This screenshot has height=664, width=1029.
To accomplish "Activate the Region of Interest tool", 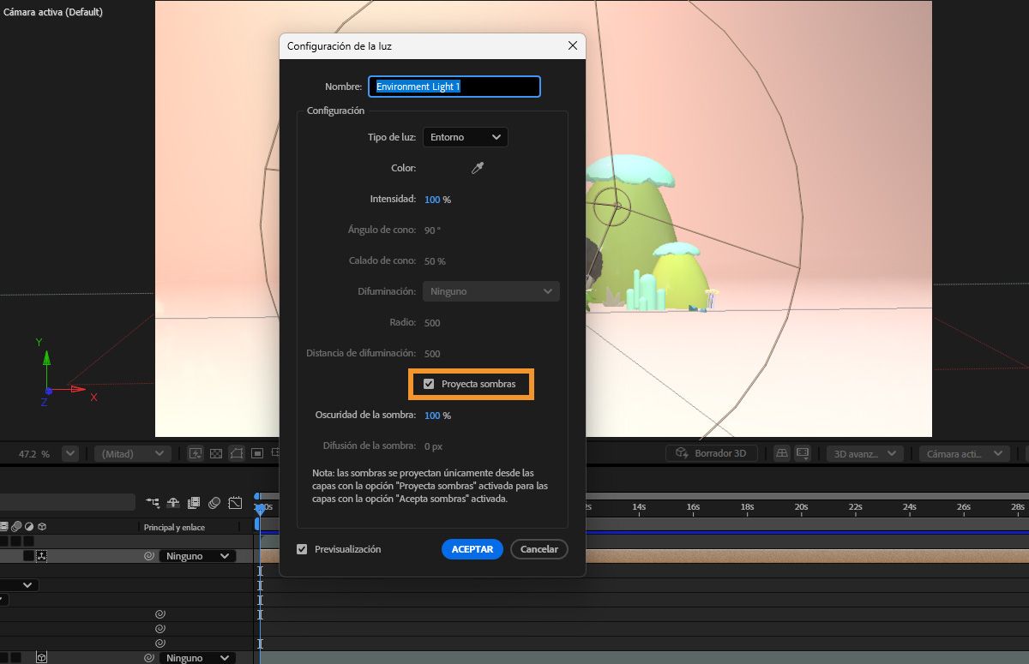I will click(x=274, y=452).
